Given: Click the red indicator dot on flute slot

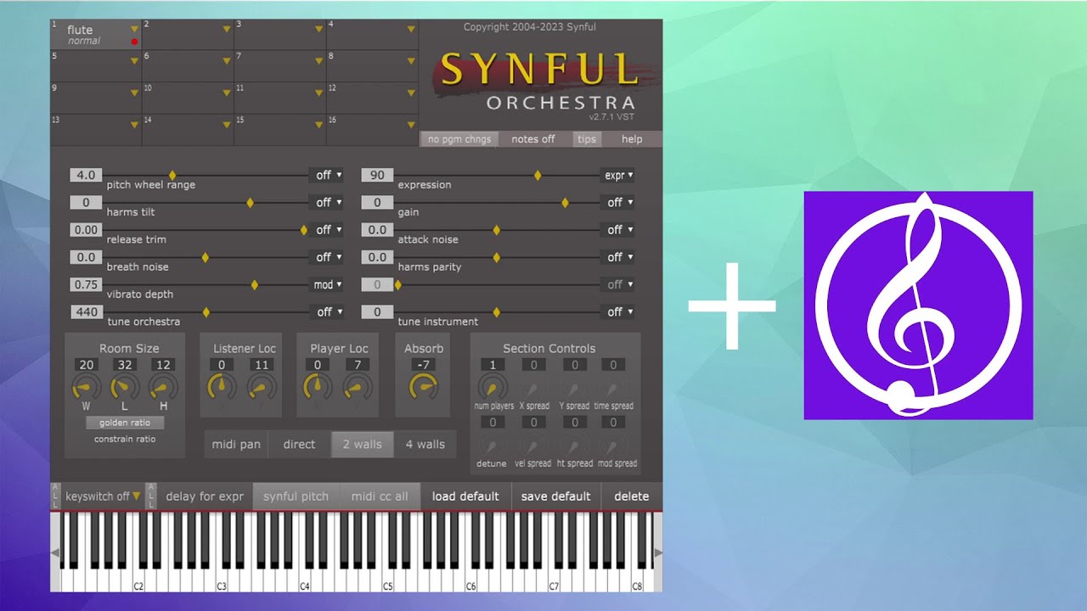Looking at the screenshot, I should 134,42.
